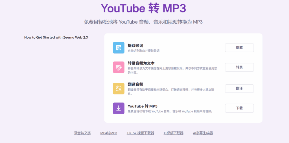289x143 pixels.
Task: Click the yellow translate audio icon
Action: 119,89
